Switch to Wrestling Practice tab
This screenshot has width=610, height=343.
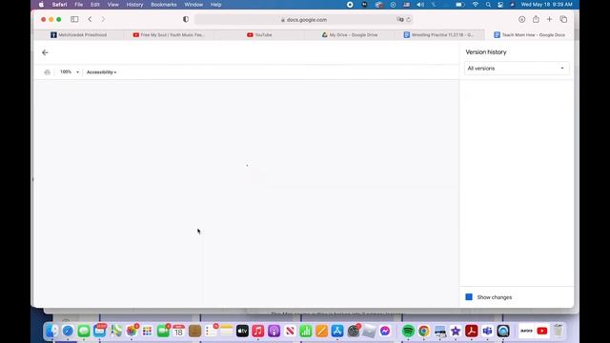[x=439, y=35]
